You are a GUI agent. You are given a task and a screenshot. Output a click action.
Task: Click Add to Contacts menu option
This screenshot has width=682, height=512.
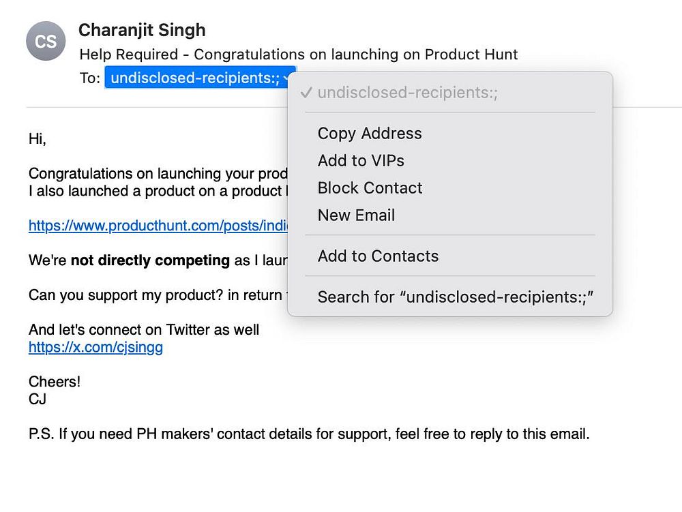coord(378,256)
